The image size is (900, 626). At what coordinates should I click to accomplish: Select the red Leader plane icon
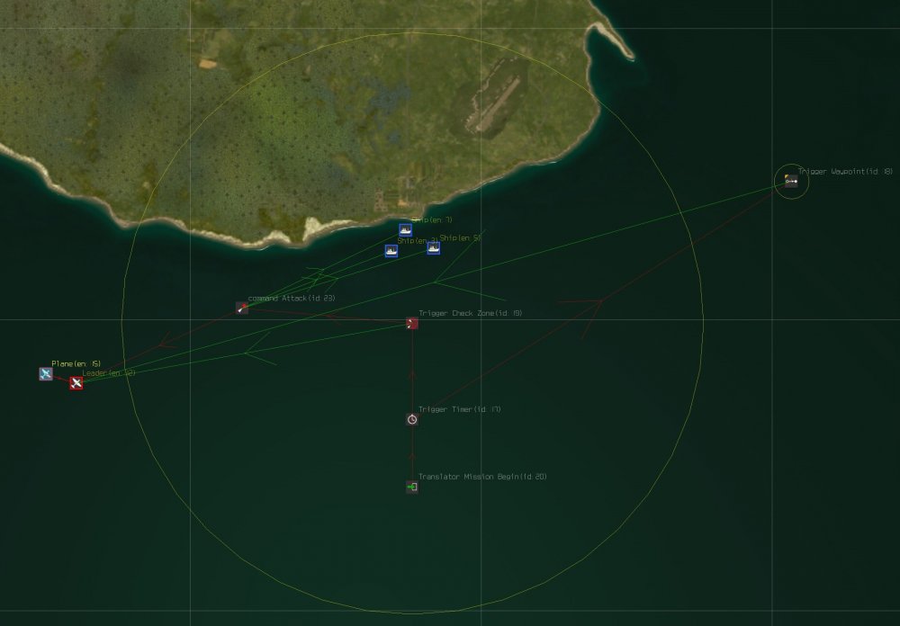[76, 383]
